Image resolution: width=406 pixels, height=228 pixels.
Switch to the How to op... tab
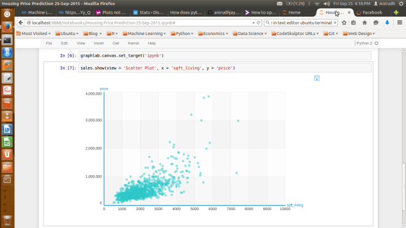click(260, 12)
